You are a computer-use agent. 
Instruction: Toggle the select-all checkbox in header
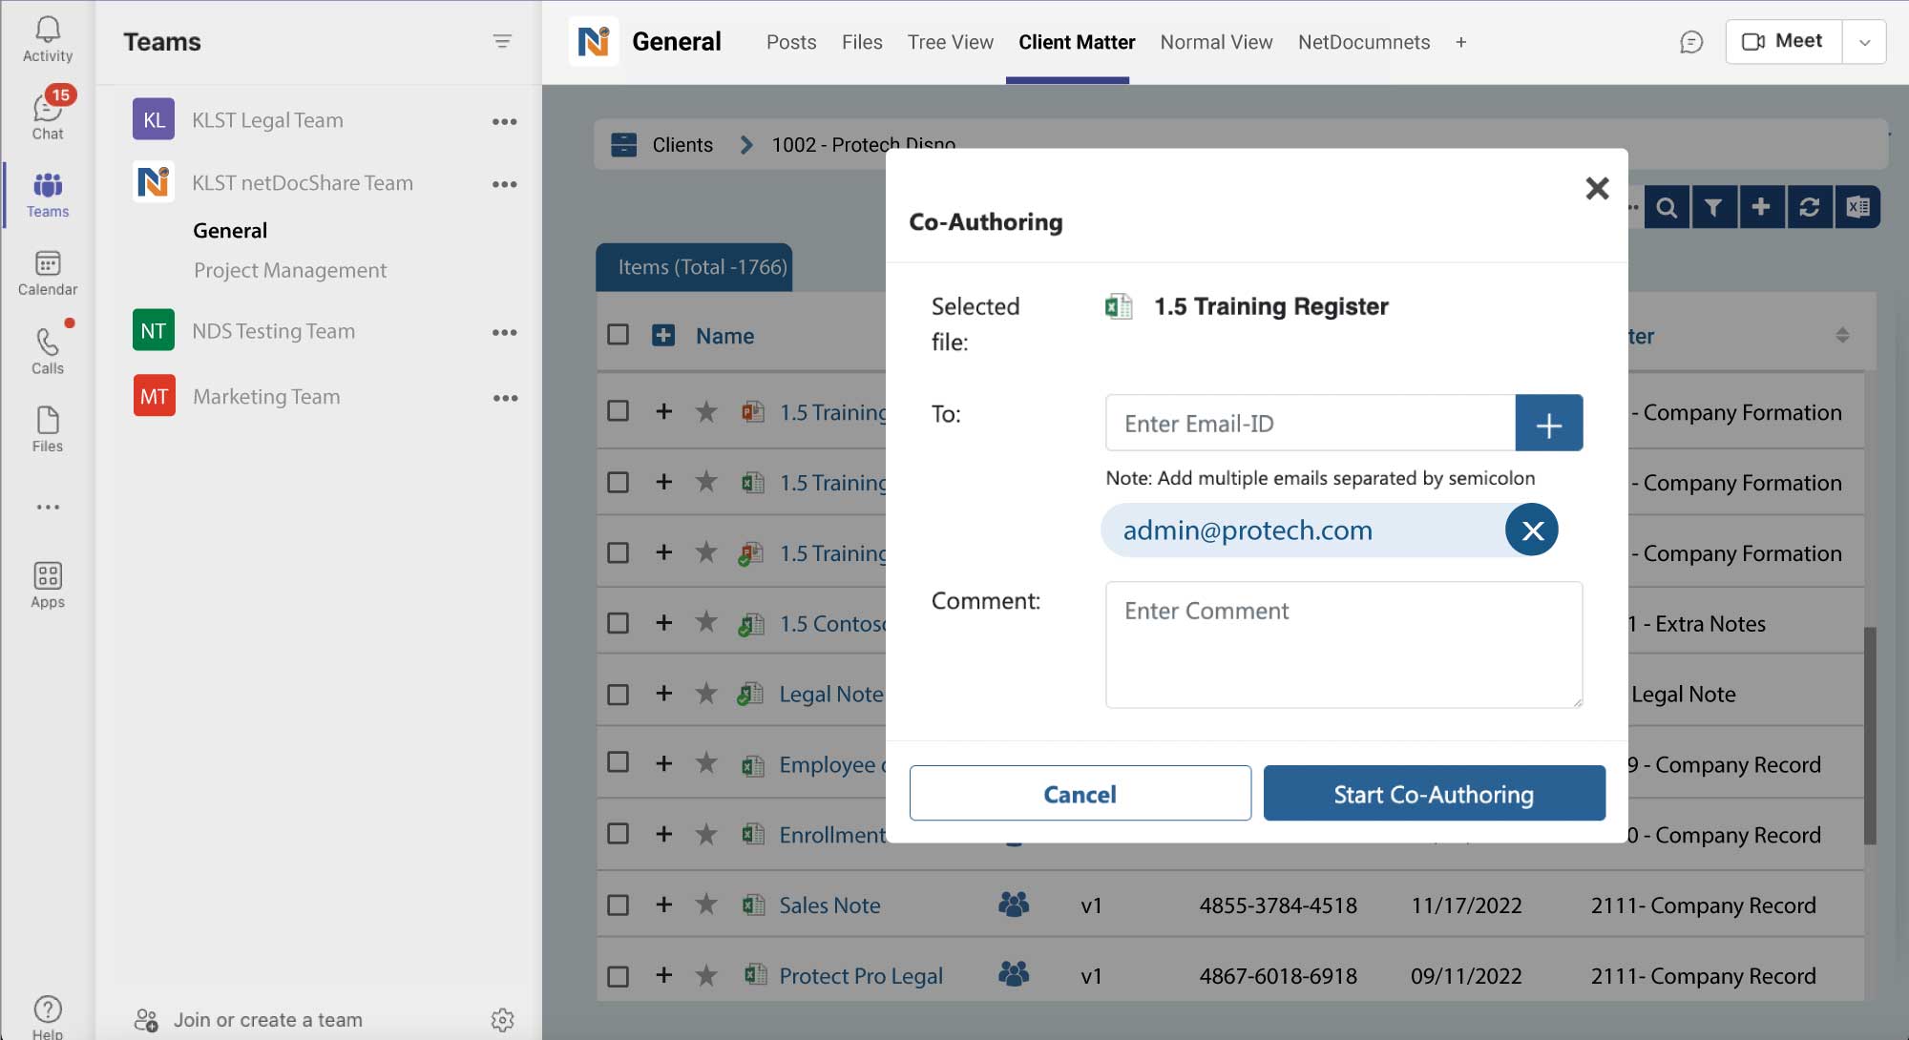(x=619, y=335)
